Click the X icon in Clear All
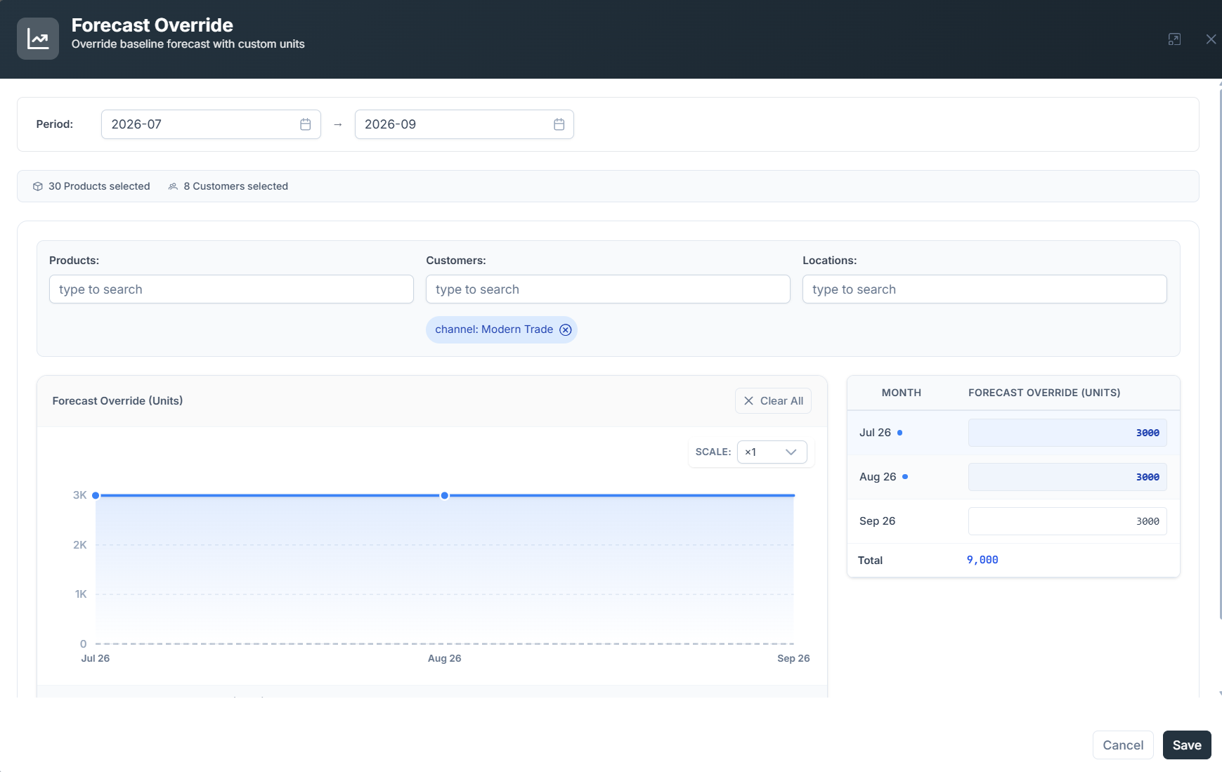This screenshot has width=1222, height=772. (x=748, y=400)
